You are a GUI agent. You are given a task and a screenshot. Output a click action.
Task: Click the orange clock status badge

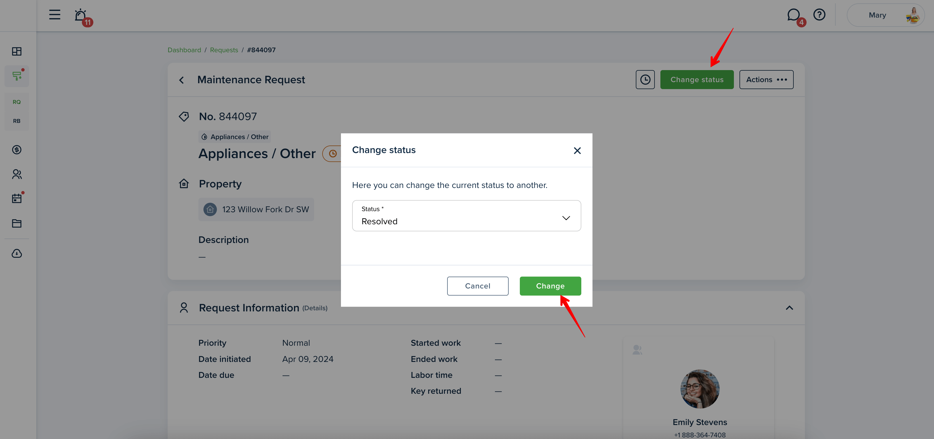coord(332,154)
